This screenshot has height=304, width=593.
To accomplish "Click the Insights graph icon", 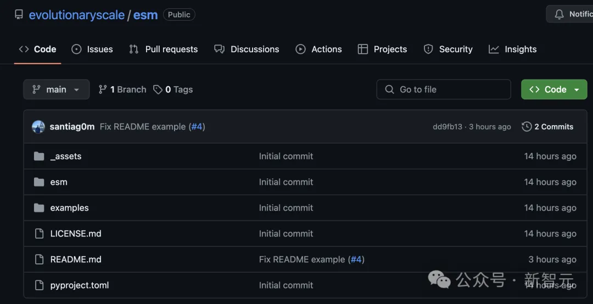I will click(x=494, y=49).
